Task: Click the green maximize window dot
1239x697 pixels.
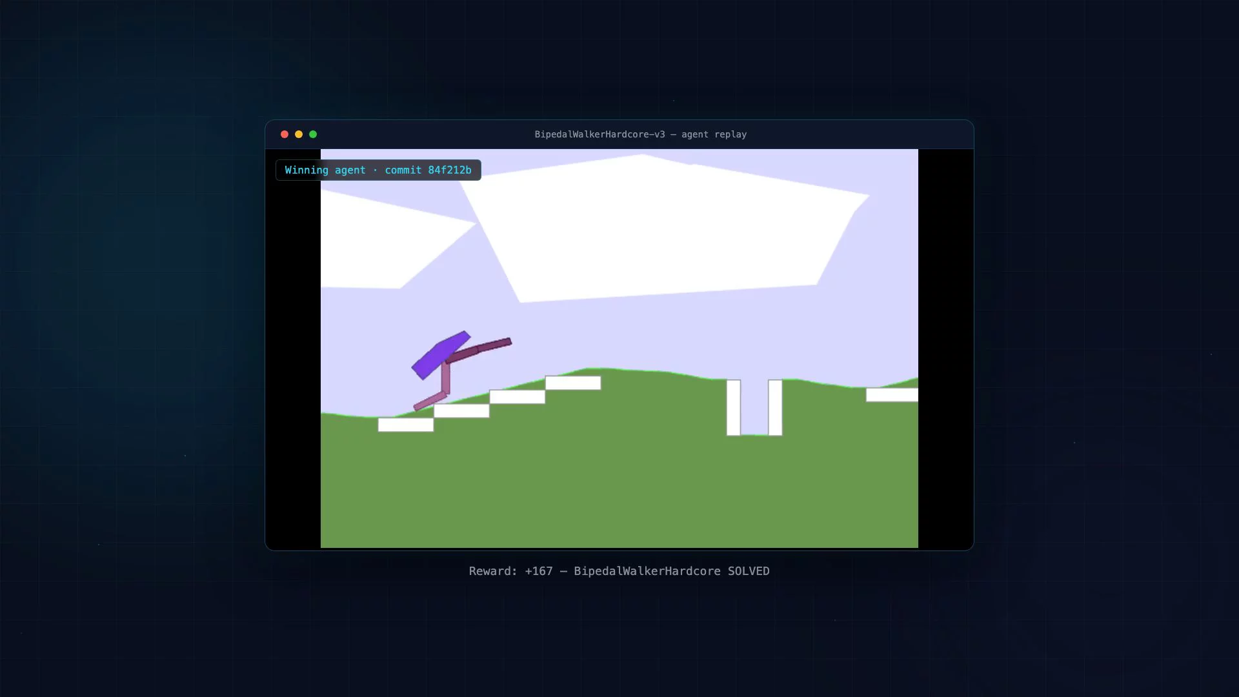Action: pyautogui.click(x=313, y=134)
